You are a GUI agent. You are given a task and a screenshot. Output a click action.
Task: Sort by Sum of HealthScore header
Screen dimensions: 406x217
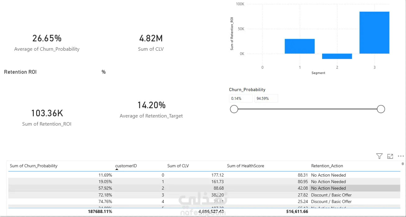click(245, 166)
